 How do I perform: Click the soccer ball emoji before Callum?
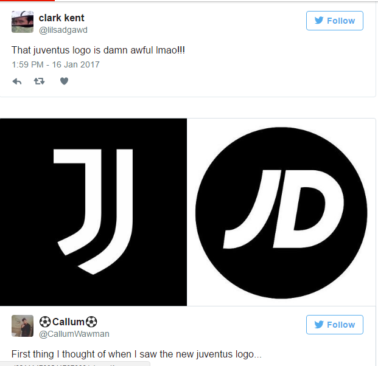click(45, 322)
